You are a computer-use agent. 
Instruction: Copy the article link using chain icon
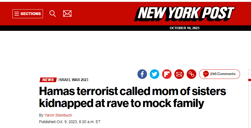coord(191,74)
